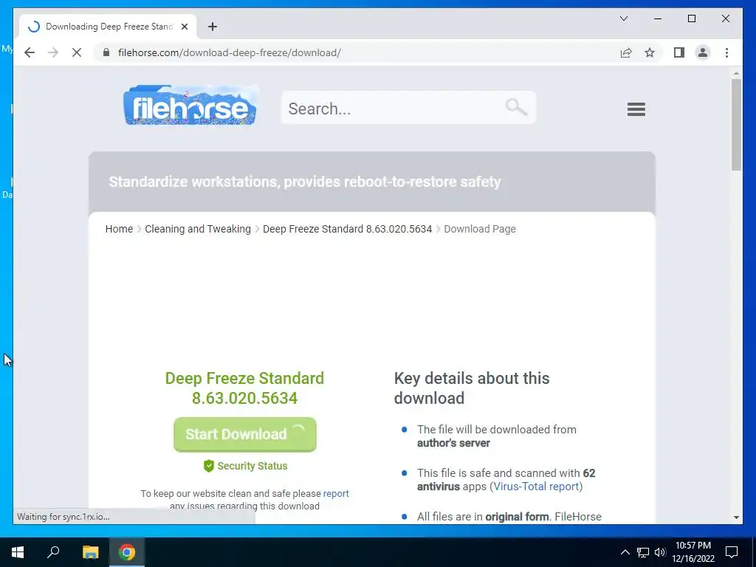Click the search magnifier icon
756x567 pixels.
(x=516, y=107)
